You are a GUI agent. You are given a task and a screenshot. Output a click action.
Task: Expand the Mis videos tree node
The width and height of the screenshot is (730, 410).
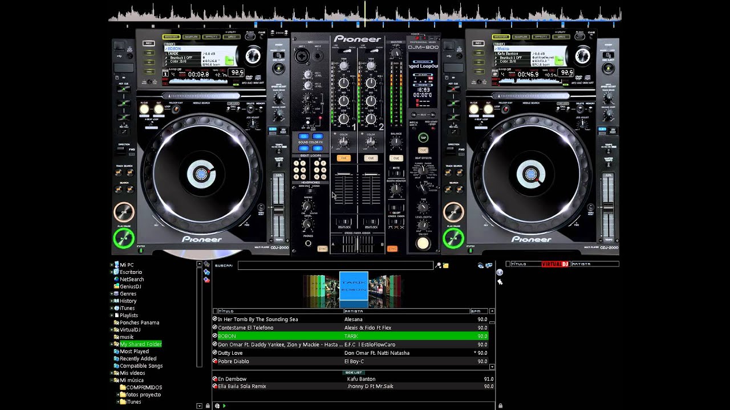pyautogui.click(x=112, y=373)
